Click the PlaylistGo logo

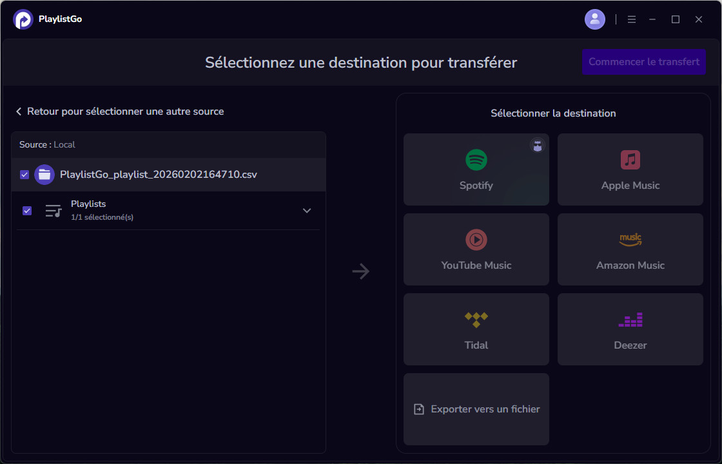click(x=23, y=19)
